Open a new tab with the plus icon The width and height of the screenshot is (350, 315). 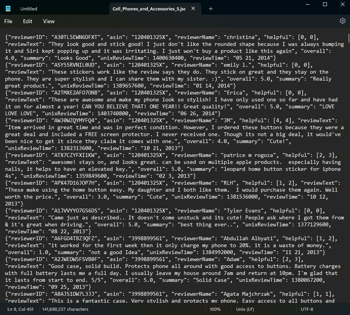(x=210, y=8)
